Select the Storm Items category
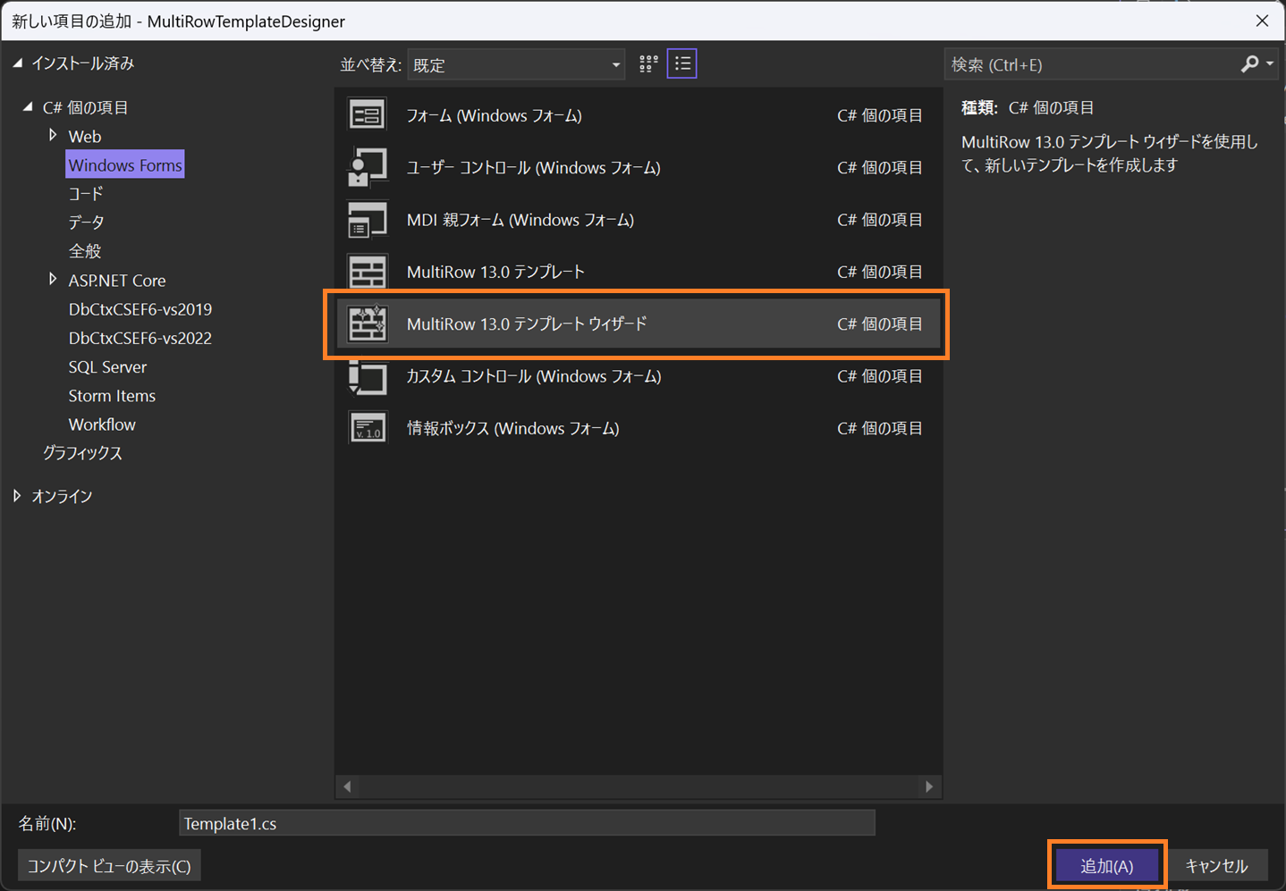Screen dimensions: 1286x891 point(112,395)
